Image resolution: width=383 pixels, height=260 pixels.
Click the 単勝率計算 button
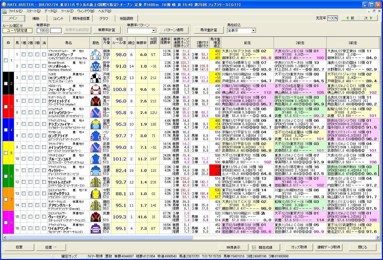[107, 30]
